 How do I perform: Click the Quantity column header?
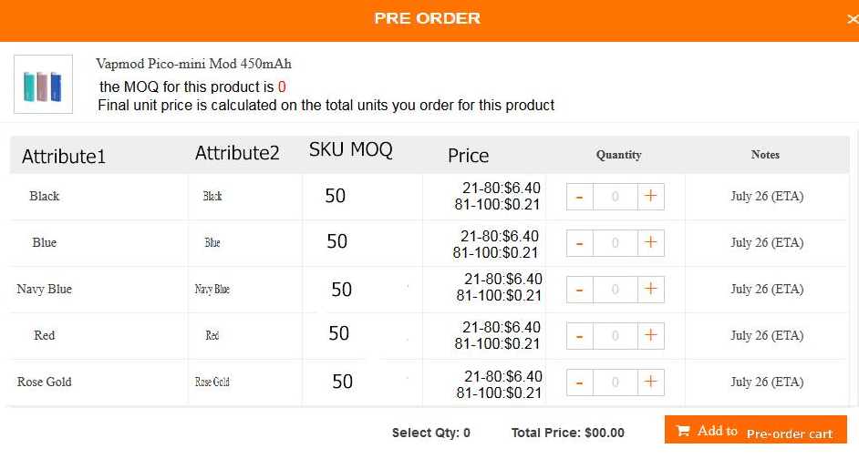tap(618, 155)
